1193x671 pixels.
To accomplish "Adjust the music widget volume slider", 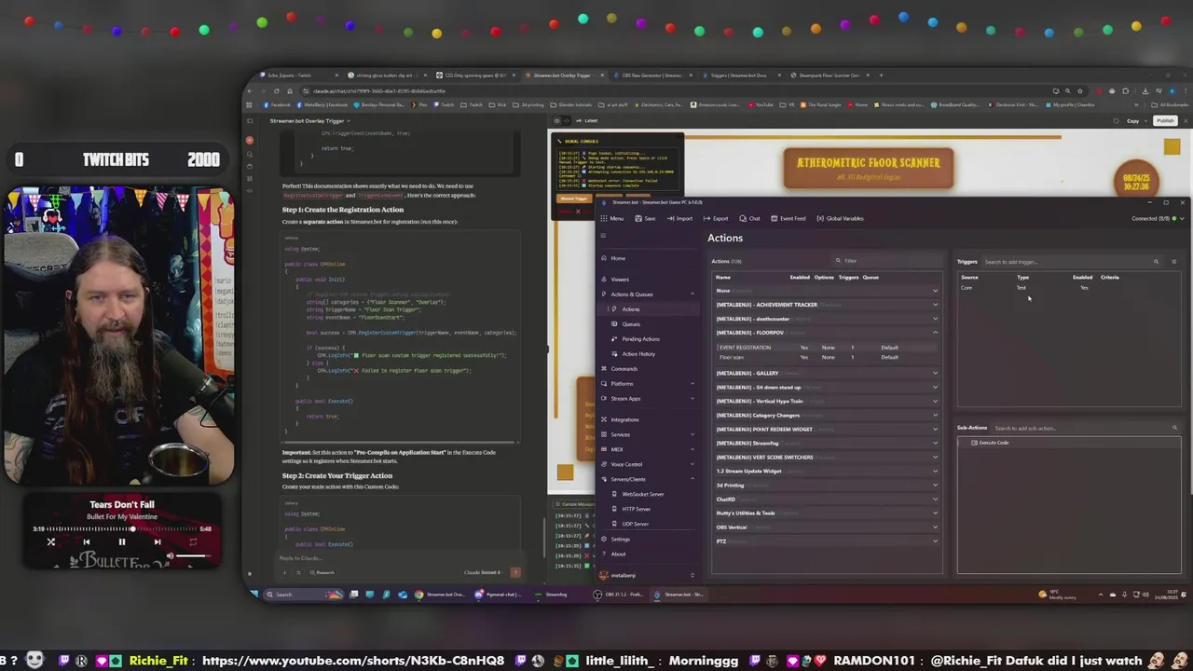I will [x=192, y=555].
